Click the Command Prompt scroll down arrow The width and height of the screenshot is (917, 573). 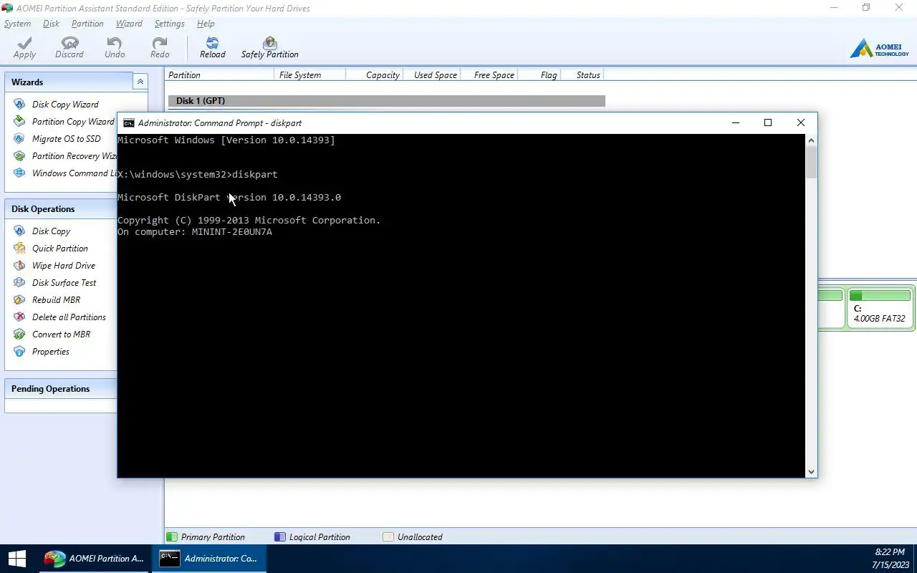click(811, 472)
